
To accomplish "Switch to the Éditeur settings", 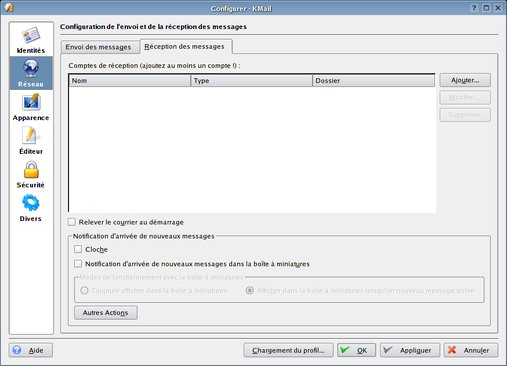I will 31,140.
